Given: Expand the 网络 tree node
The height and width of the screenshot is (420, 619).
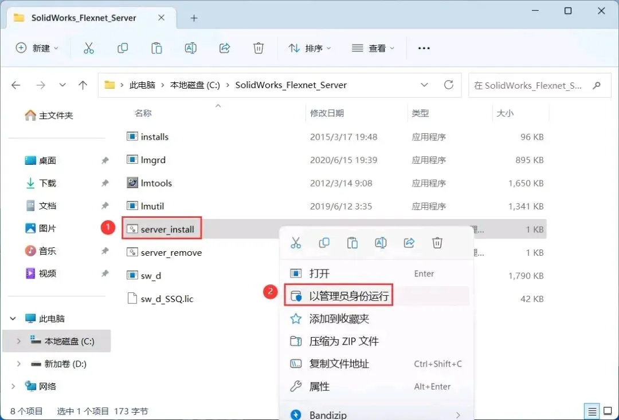Looking at the screenshot, I should click(x=13, y=386).
